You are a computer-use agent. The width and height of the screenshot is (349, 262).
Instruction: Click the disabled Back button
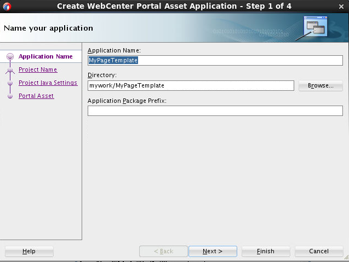163,251
